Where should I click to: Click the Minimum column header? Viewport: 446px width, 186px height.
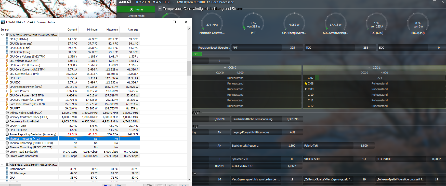pos(89,30)
